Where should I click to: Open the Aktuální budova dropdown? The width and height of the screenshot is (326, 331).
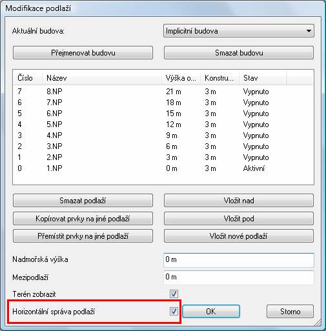point(239,31)
